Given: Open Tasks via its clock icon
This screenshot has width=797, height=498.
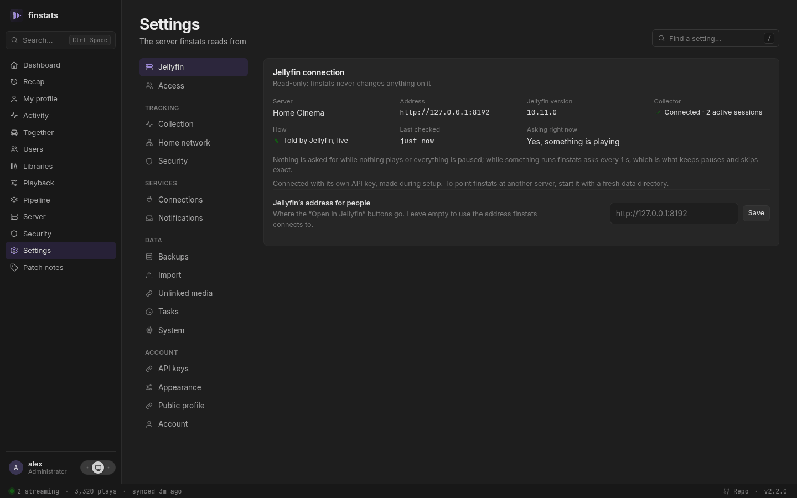Looking at the screenshot, I should [x=149, y=312].
